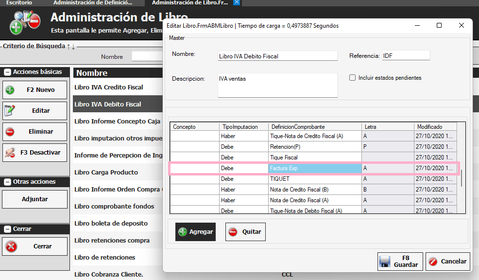The width and height of the screenshot is (479, 280).
Task: Select Libro IVA Credito Fiscal in list
Action: click(x=109, y=87)
